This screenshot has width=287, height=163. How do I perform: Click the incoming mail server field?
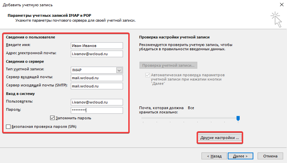click(96, 78)
